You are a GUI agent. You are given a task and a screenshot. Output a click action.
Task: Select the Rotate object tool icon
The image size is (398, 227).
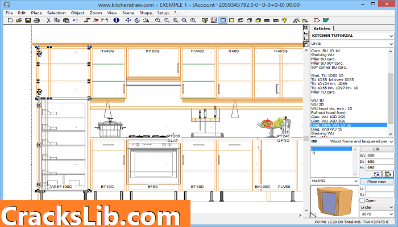pos(137,20)
